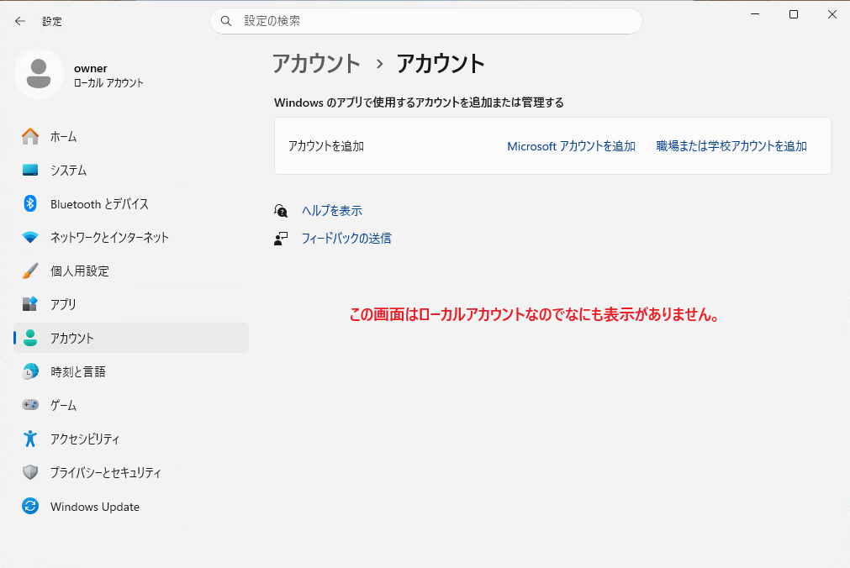Open ネットワークとインターネット page

(x=131, y=238)
